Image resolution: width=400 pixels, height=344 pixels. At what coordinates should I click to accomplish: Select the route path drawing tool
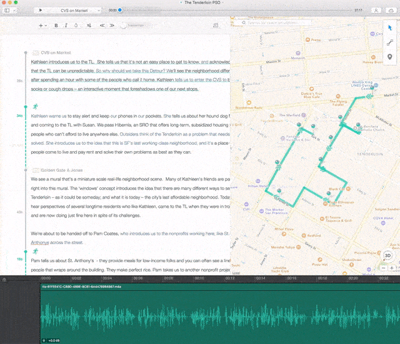[x=390, y=42]
